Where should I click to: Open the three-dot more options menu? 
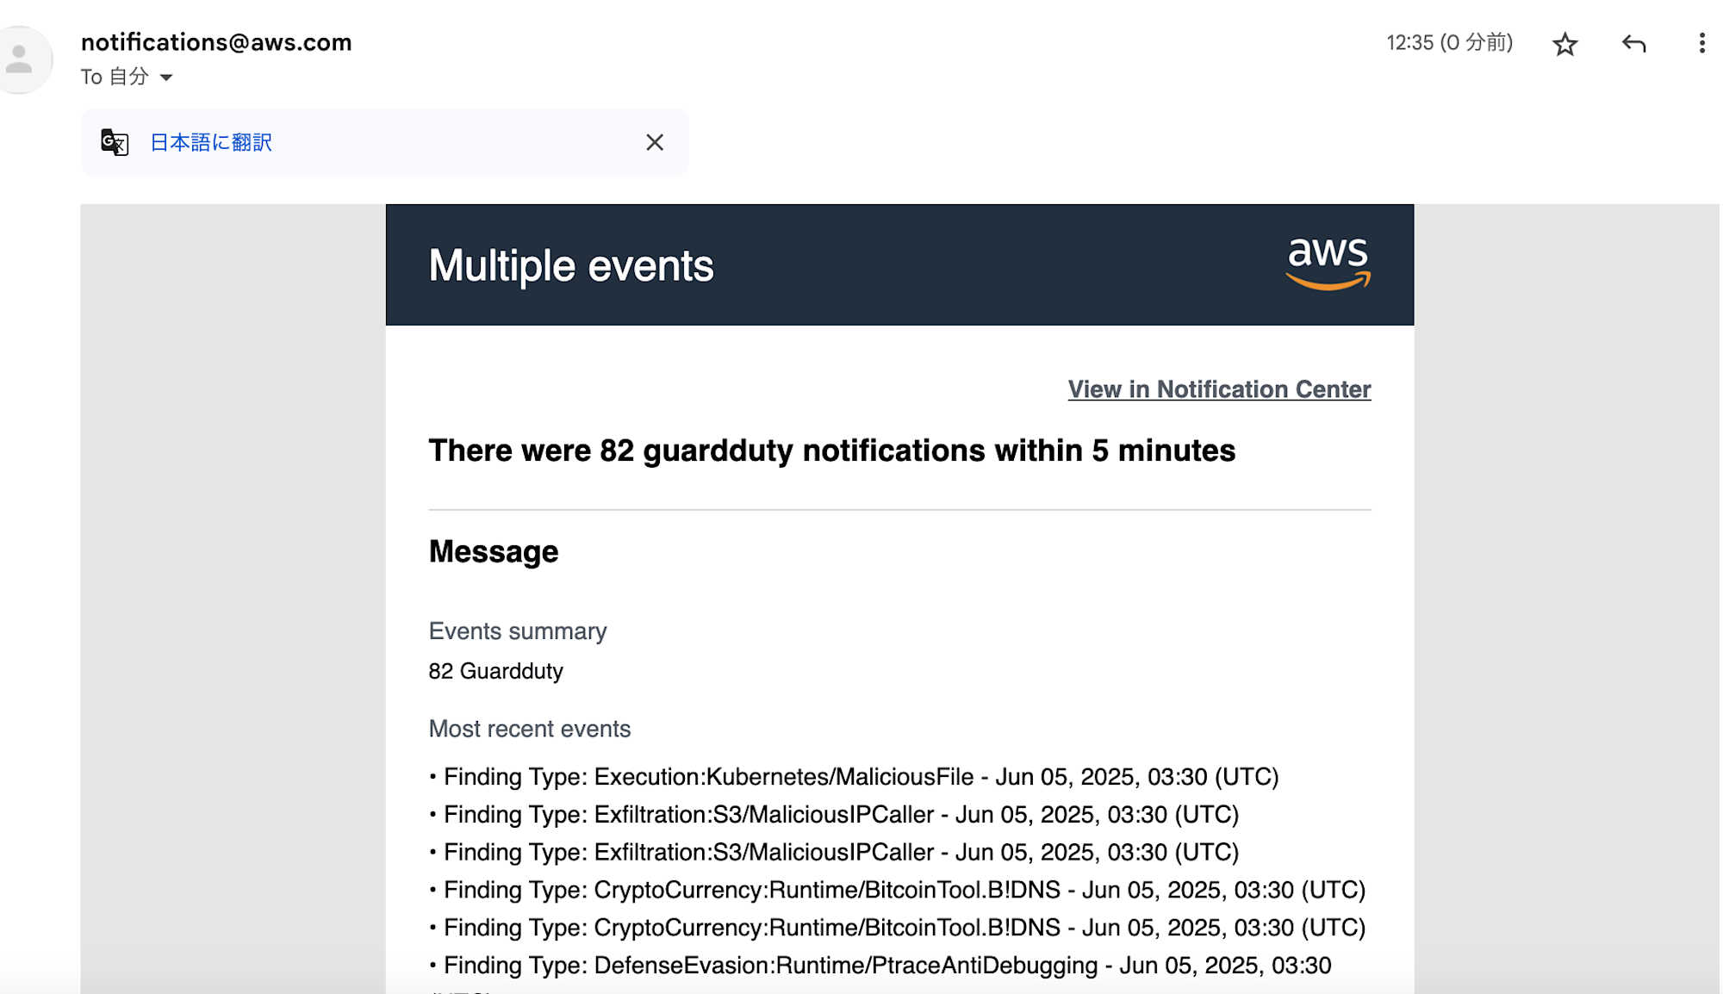[1701, 44]
